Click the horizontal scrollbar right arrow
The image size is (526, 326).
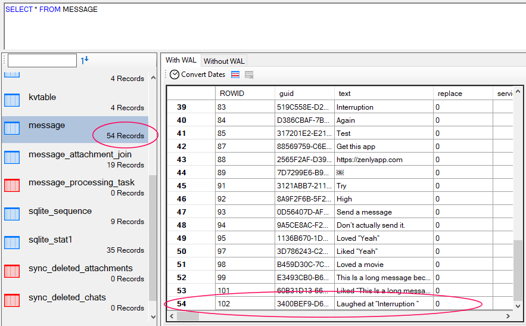pyautogui.click(x=508, y=316)
